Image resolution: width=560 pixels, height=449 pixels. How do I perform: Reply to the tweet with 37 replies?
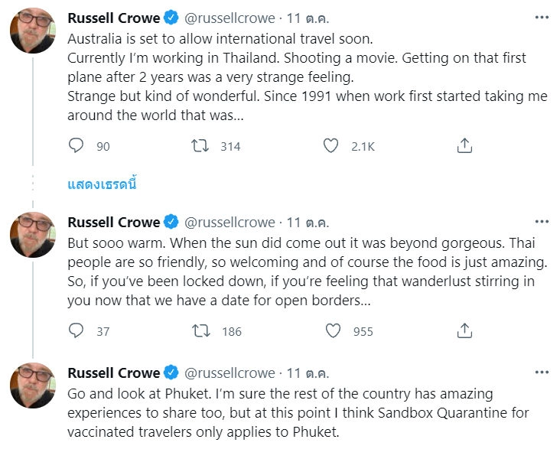(77, 330)
